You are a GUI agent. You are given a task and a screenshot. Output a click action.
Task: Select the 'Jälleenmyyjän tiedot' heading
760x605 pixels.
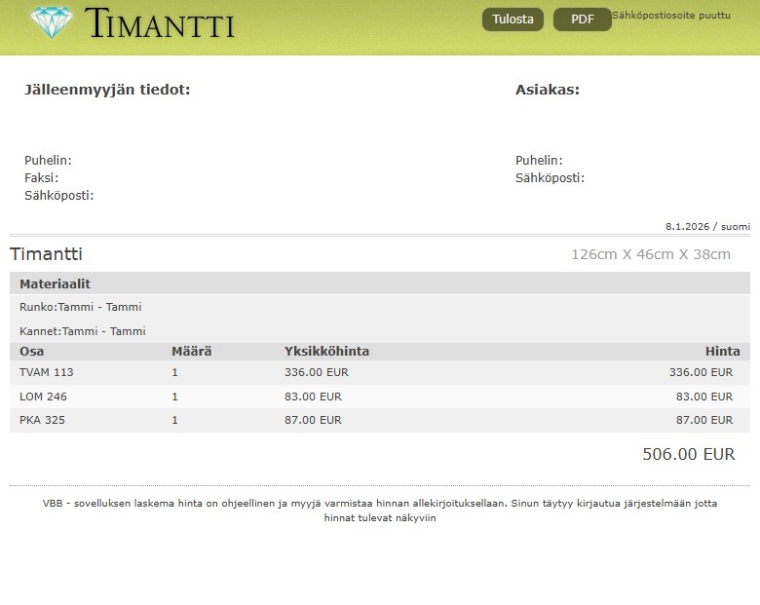point(107,90)
